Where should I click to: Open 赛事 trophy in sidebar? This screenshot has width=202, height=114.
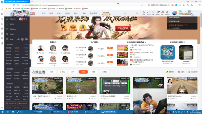(x=7, y=39)
